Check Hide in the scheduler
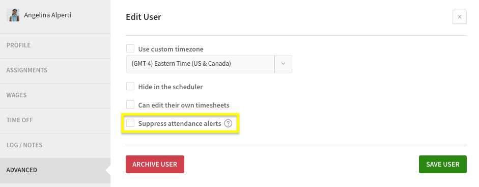Image resolution: width=479 pixels, height=187 pixels. point(130,86)
